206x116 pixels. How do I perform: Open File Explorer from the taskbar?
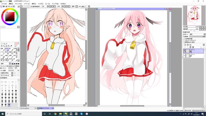pos(61,114)
